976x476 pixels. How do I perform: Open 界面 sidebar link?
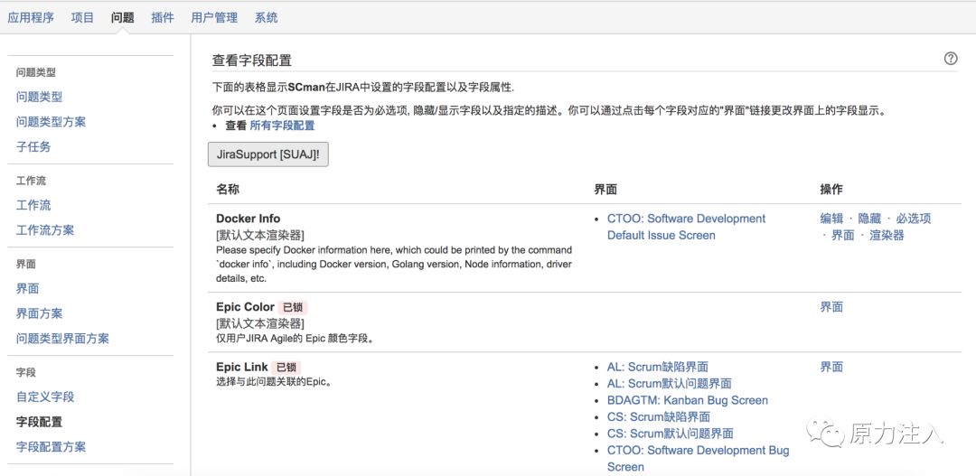coord(28,289)
